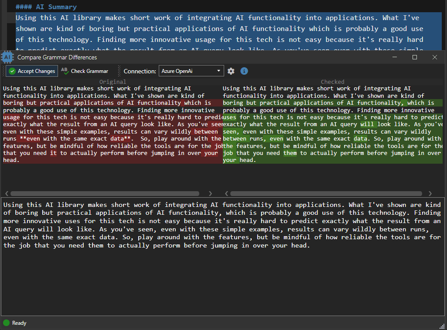Viewport: 447px width, 330px height.
Task: Open the Connection dropdown showing Azure OpenAi
Action: pyautogui.click(x=191, y=71)
